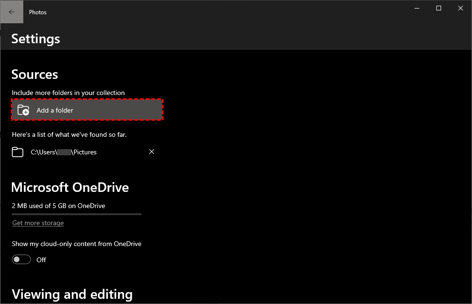Maximize the Photos window
Viewport: 472px width, 304px height.
pos(438,8)
